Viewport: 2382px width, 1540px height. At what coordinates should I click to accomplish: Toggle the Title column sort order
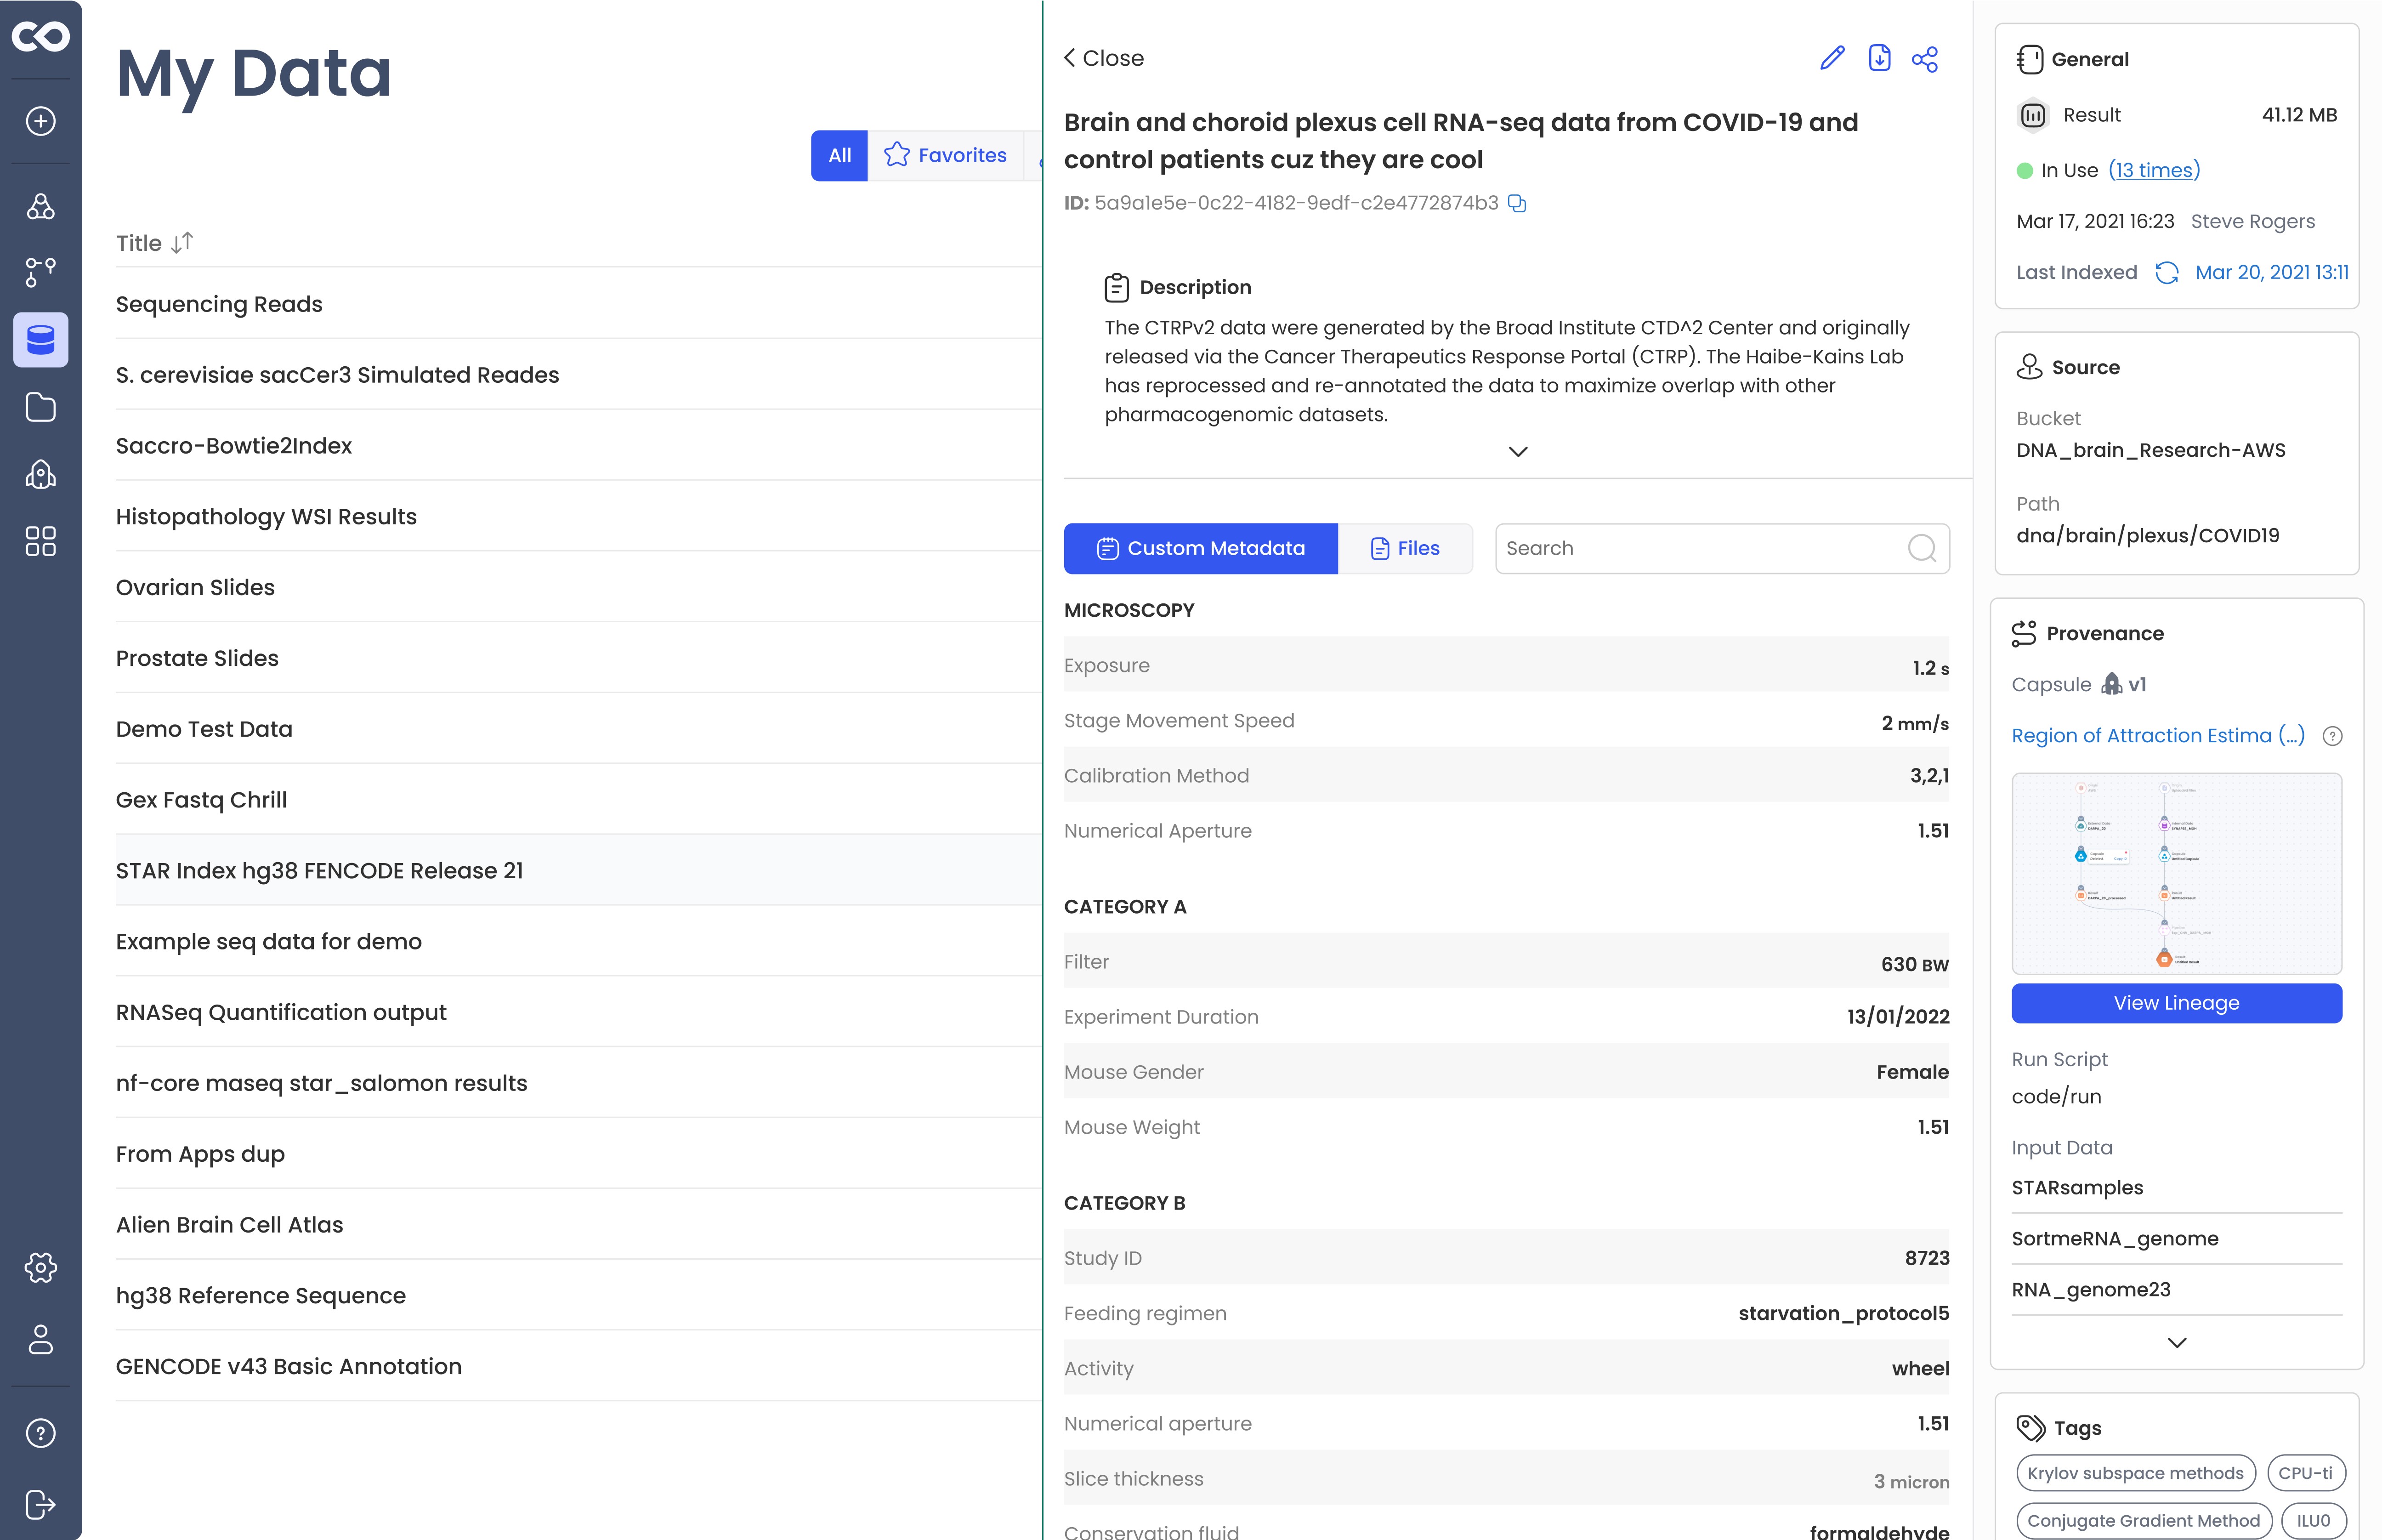[x=182, y=243]
